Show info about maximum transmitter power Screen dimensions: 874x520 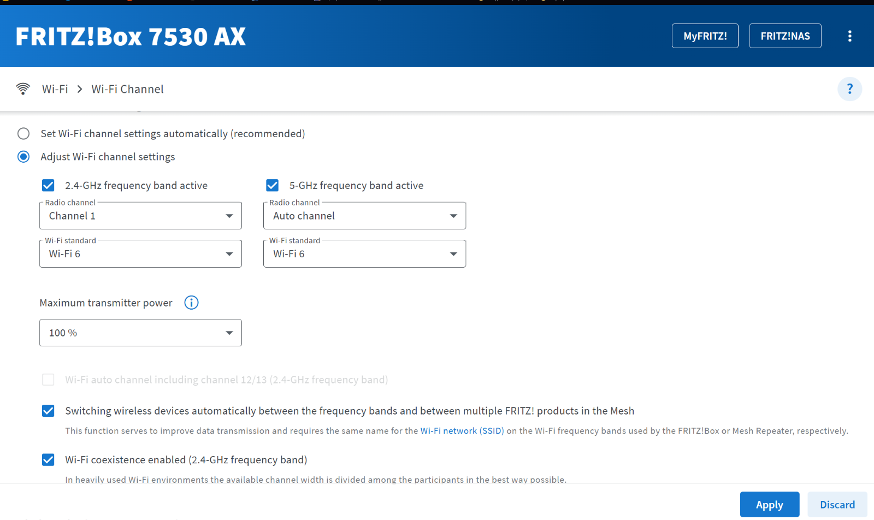coord(191,303)
